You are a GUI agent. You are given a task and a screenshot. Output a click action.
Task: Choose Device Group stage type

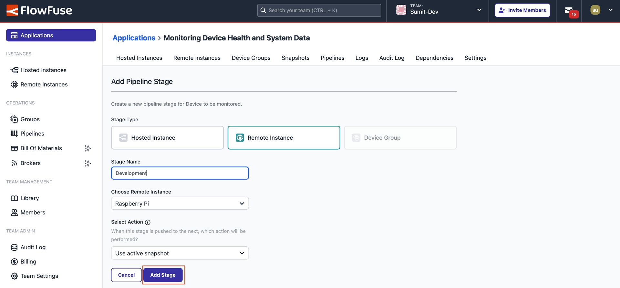point(400,138)
